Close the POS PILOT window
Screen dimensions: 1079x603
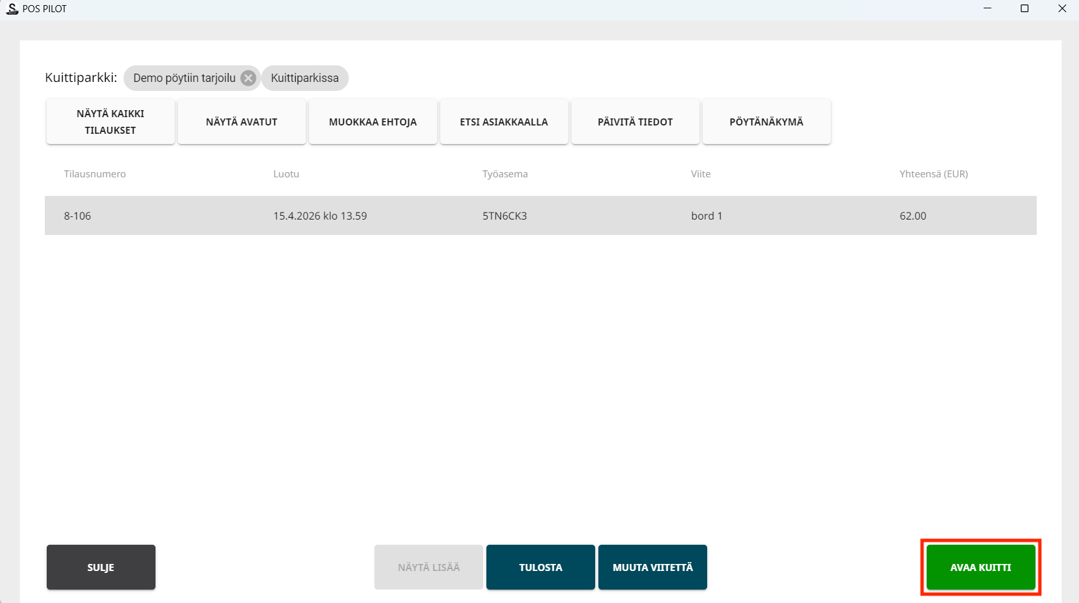pyautogui.click(x=1062, y=8)
